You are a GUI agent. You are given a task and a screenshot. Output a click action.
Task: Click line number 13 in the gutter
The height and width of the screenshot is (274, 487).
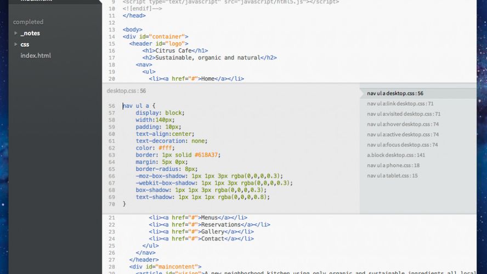click(x=112, y=30)
